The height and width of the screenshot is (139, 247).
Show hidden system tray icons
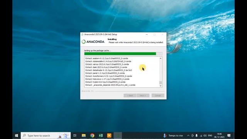pos(188,136)
